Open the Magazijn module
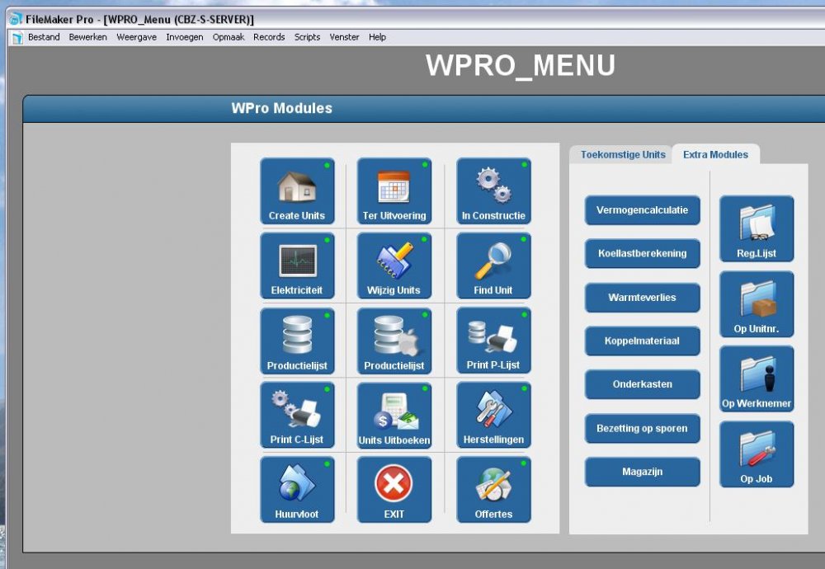 (643, 472)
